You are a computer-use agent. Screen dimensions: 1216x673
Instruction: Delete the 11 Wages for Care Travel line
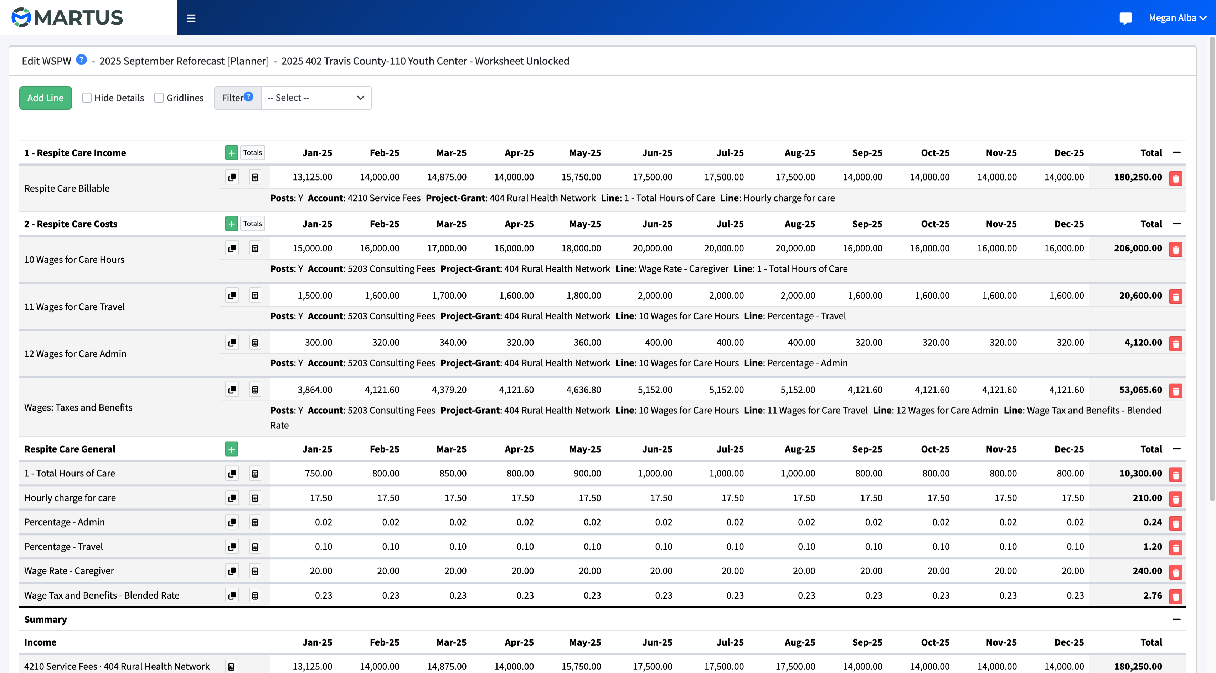[1175, 297]
